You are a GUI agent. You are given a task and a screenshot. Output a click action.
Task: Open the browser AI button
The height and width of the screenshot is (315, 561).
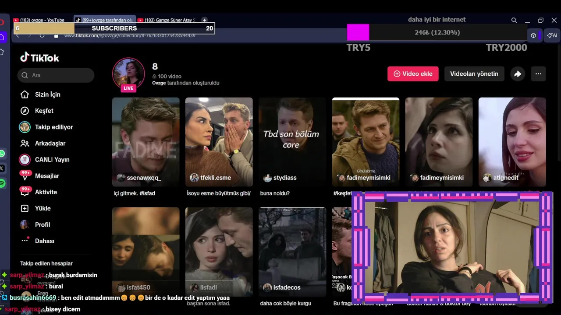(551, 35)
